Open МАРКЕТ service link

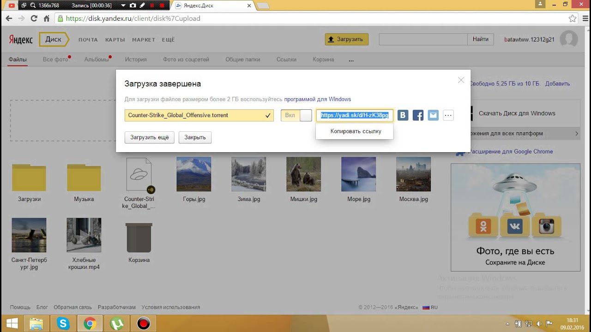click(144, 40)
